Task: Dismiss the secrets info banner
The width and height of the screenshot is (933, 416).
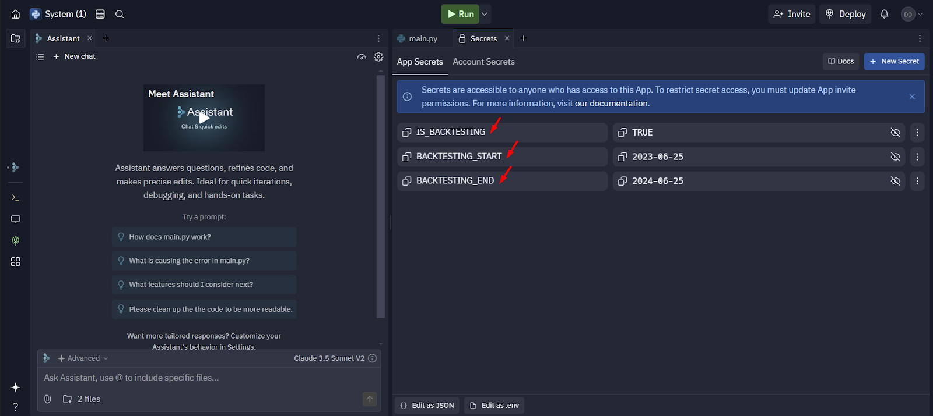Action: coord(912,97)
